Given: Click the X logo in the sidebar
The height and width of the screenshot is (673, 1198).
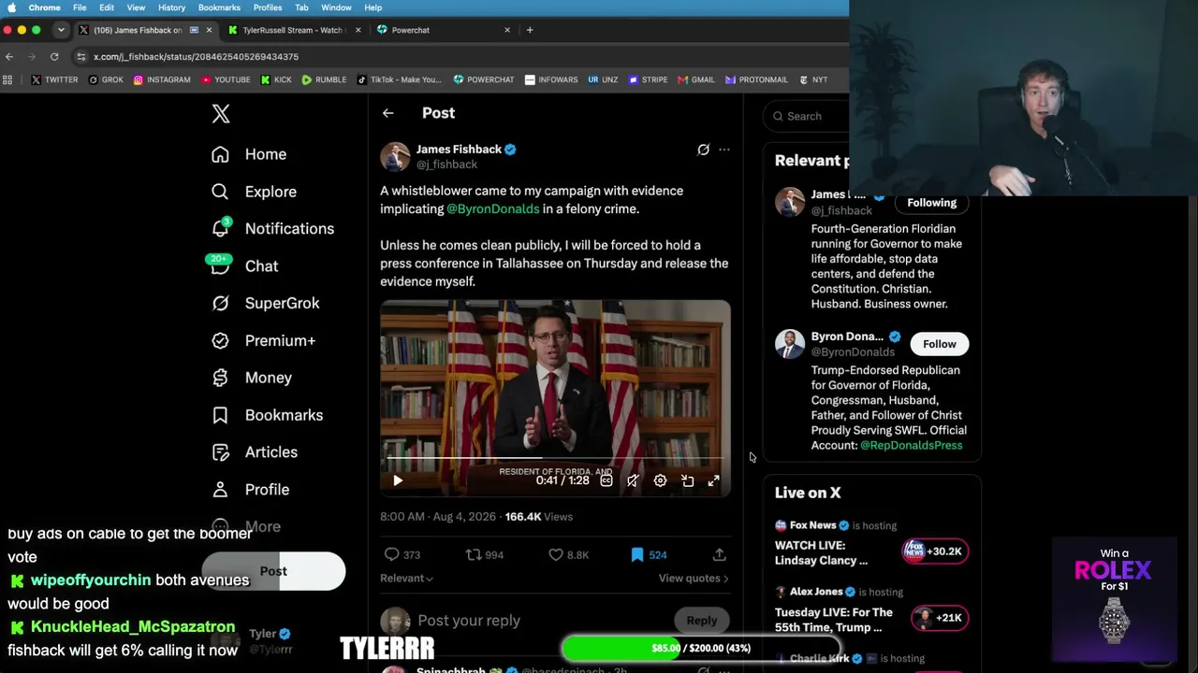Looking at the screenshot, I should click(x=221, y=114).
